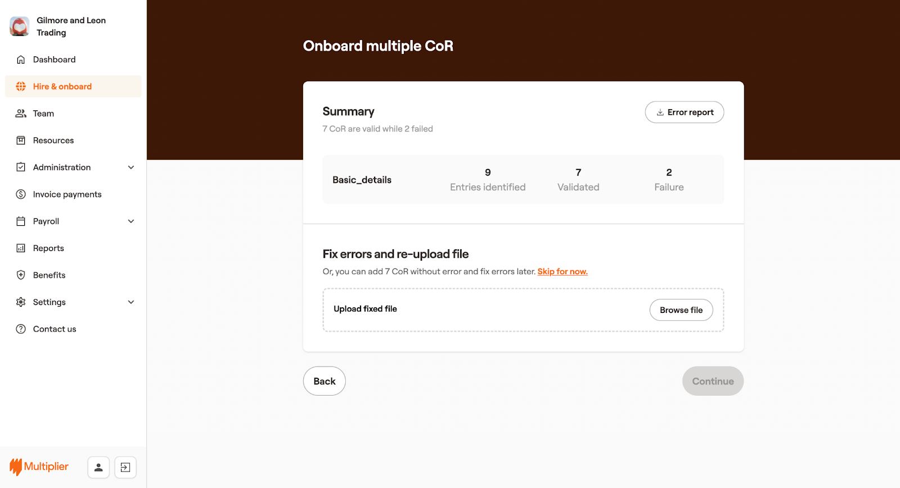Click the Reports chart icon

pos(21,248)
